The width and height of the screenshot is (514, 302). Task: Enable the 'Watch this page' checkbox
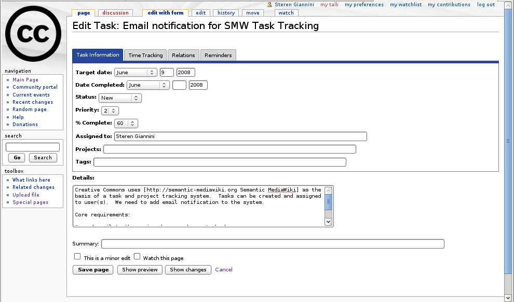pos(138,256)
